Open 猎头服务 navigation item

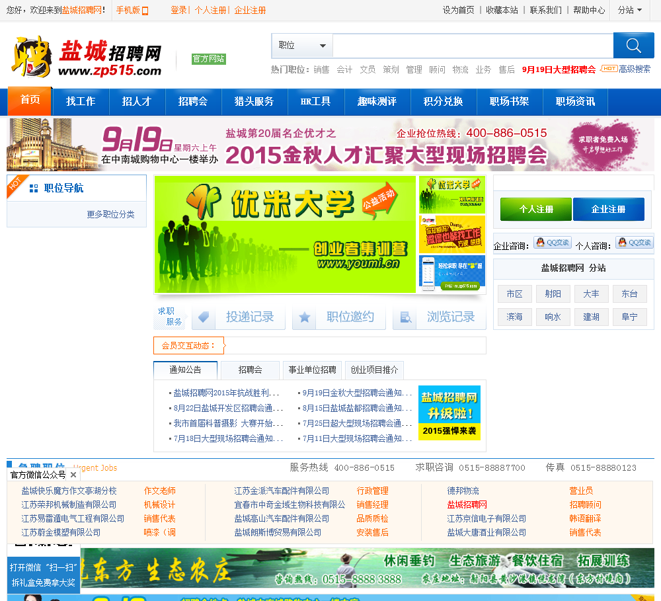(x=254, y=101)
